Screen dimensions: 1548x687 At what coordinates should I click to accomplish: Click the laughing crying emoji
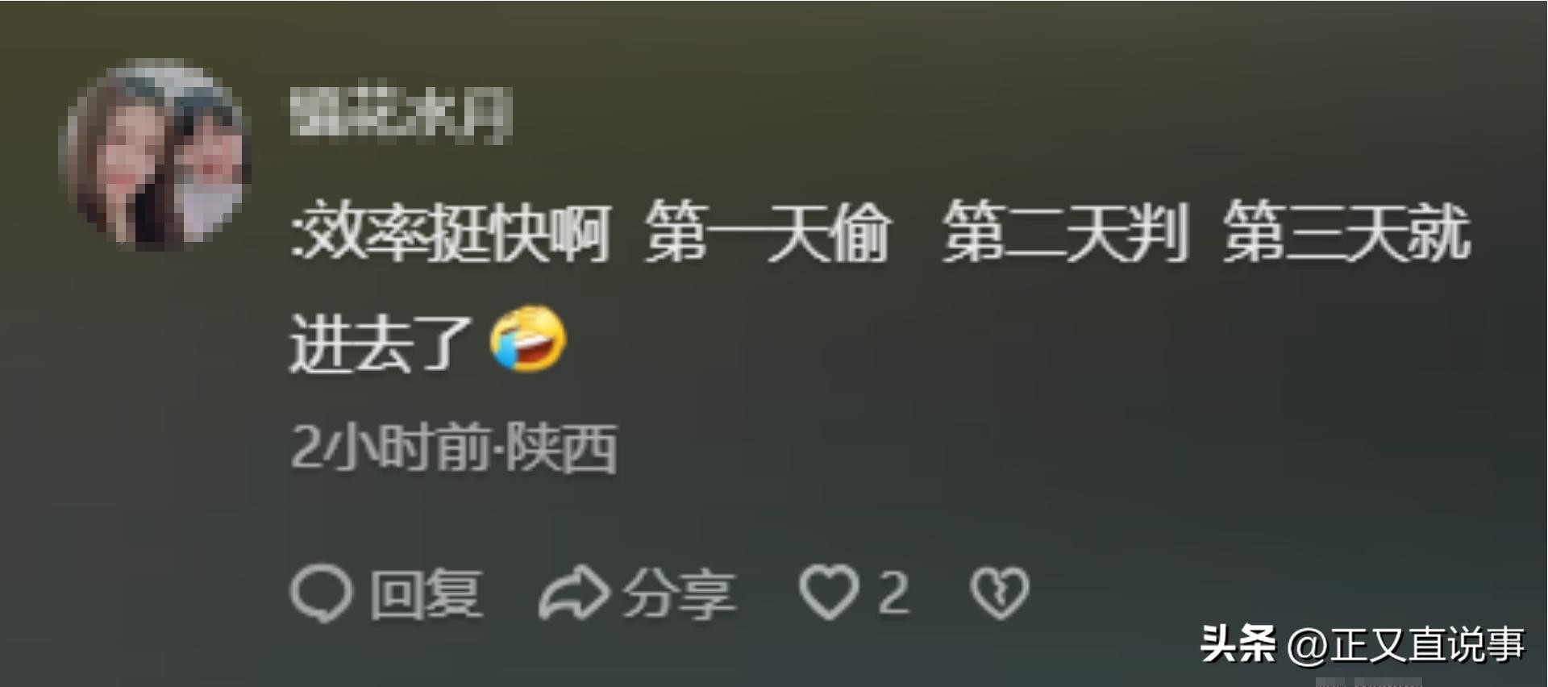(x=528, y=339)
